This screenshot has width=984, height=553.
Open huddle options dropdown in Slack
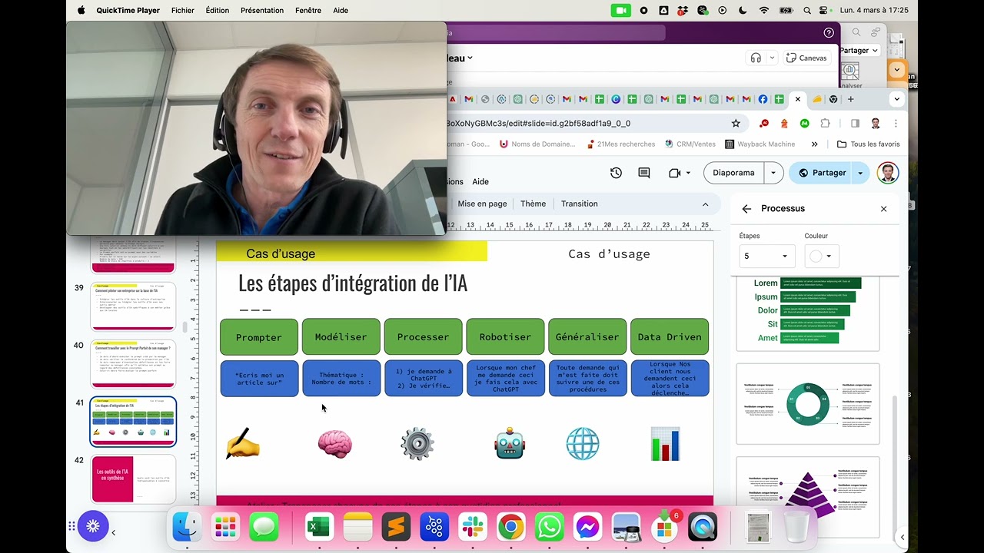772,58
